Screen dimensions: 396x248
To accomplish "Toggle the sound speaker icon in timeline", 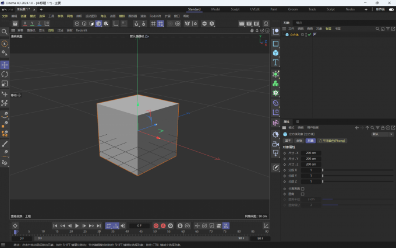I will pyautogui.click(x=123, y=226).
